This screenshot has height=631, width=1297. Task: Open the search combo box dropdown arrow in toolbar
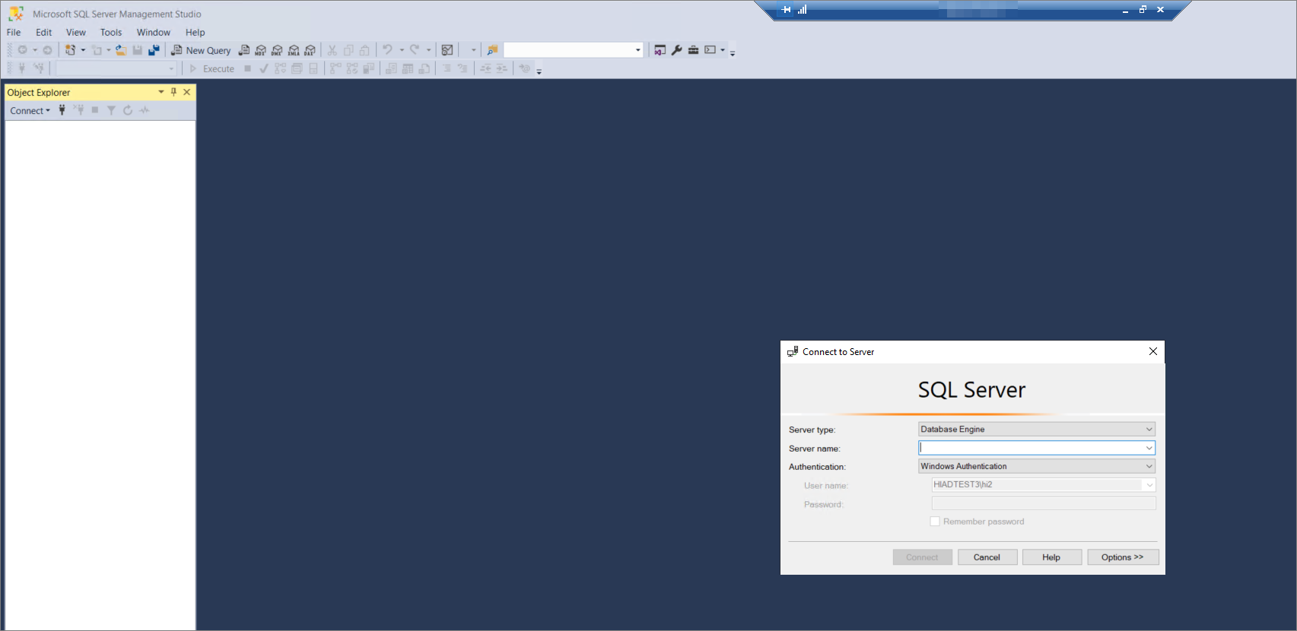637,50
